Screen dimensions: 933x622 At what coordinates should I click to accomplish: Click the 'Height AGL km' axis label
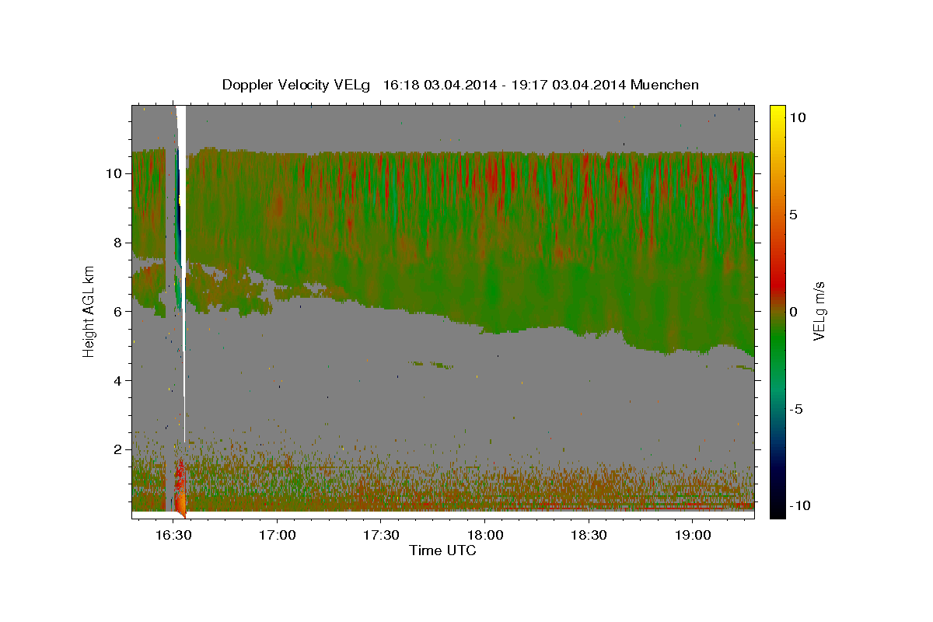pos(89,312)
